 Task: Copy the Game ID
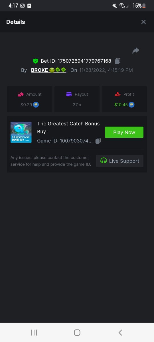point(98,141)
